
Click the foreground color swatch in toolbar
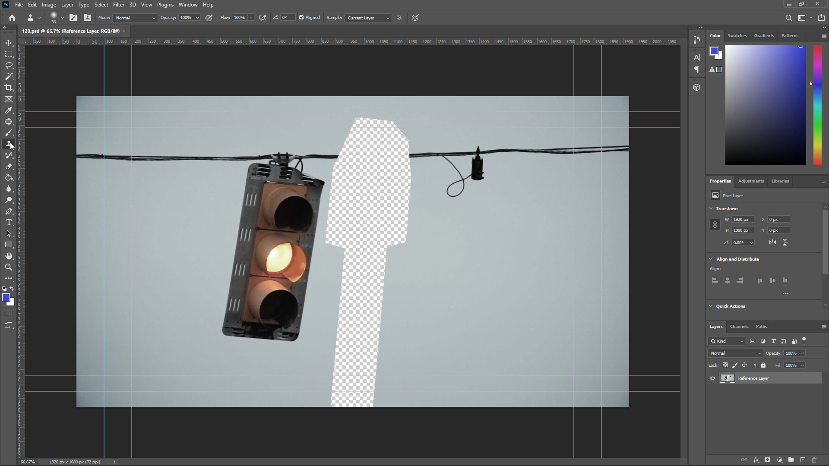(6, 297)
